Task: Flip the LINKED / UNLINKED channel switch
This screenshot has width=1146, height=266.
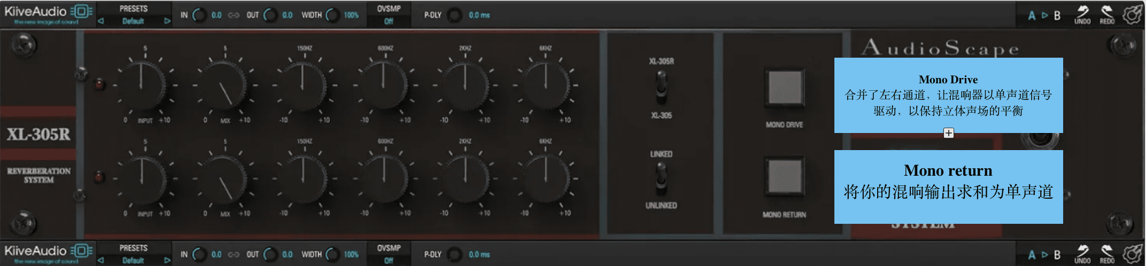Action: [661, 179]
